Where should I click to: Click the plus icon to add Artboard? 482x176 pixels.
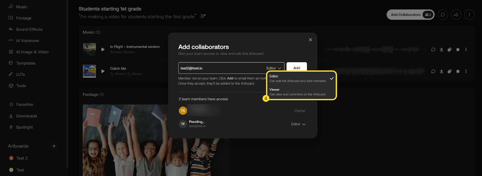54,146
